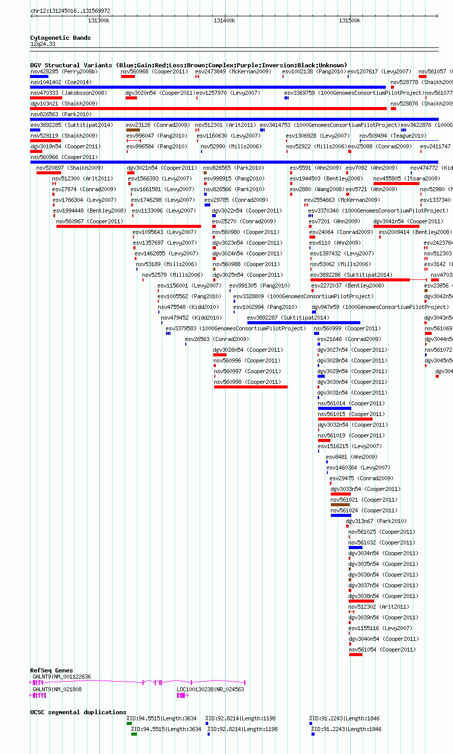Viewport: 453px width, 754px height.
Task: Click nsv561021 (Cooper2011) complex variant
Action: [364, 500]
